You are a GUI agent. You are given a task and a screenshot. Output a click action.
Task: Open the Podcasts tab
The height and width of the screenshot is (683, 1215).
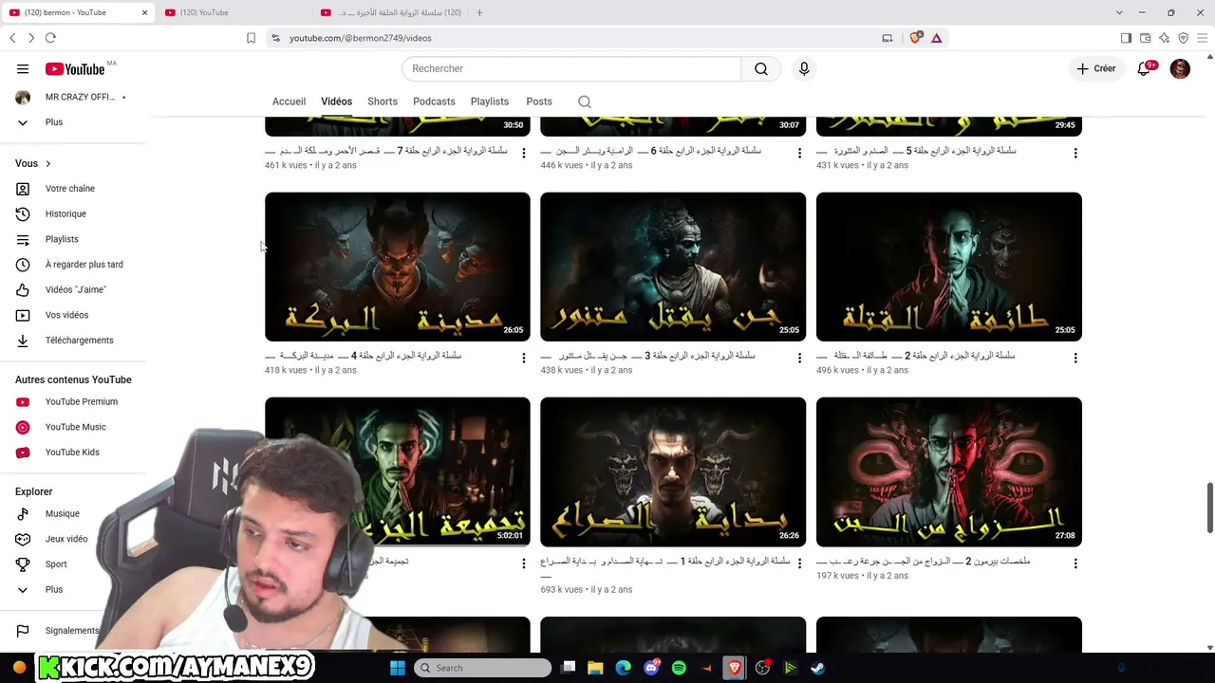[434, 102]
